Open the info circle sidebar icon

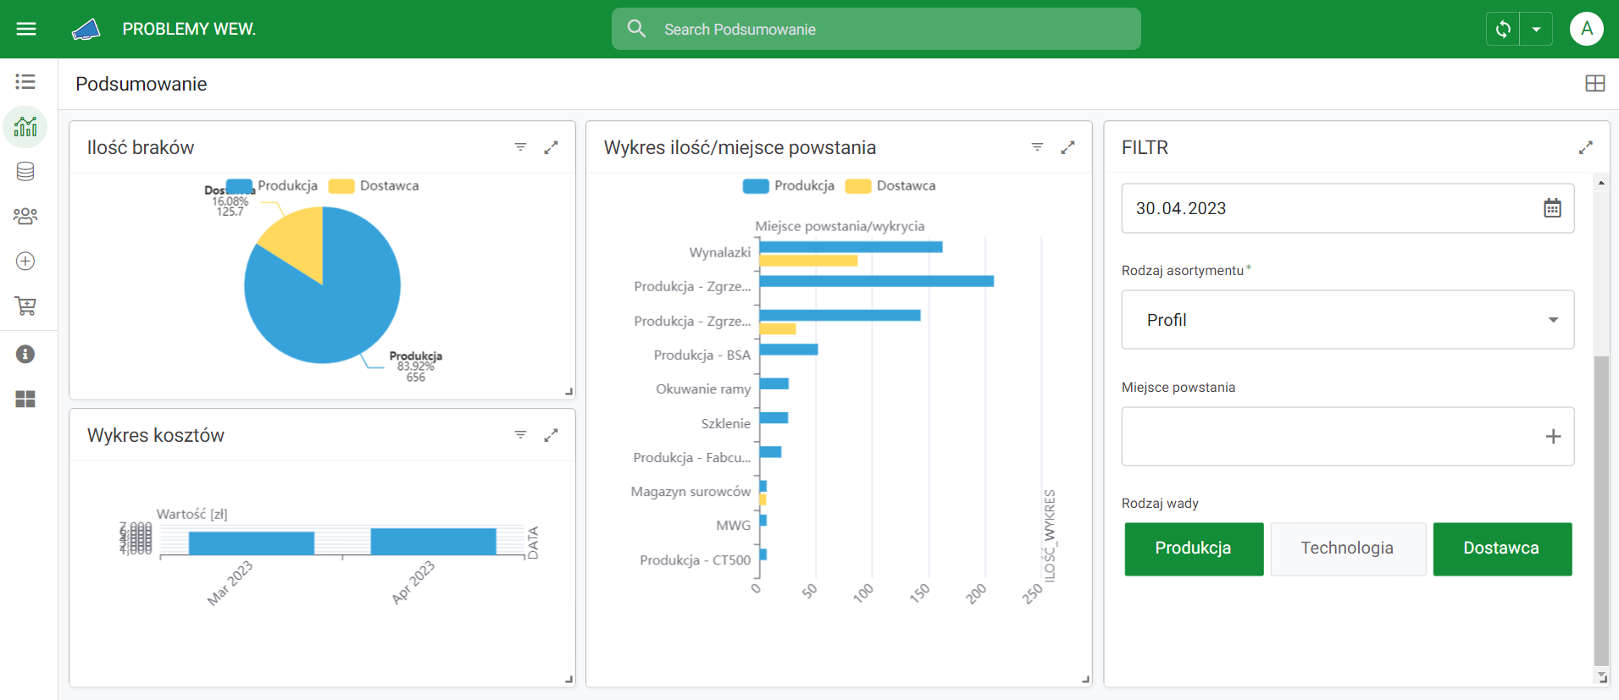pos(25,354)
